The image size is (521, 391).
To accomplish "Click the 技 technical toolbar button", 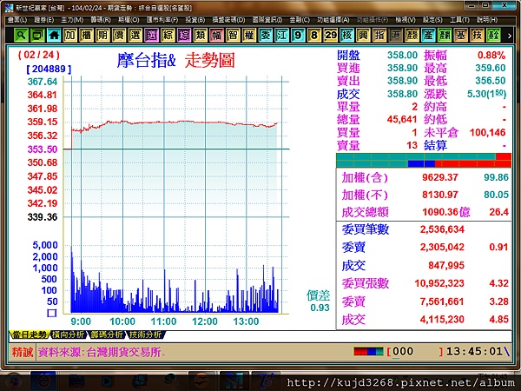I will pyautogui.click(x=477, y=35).
